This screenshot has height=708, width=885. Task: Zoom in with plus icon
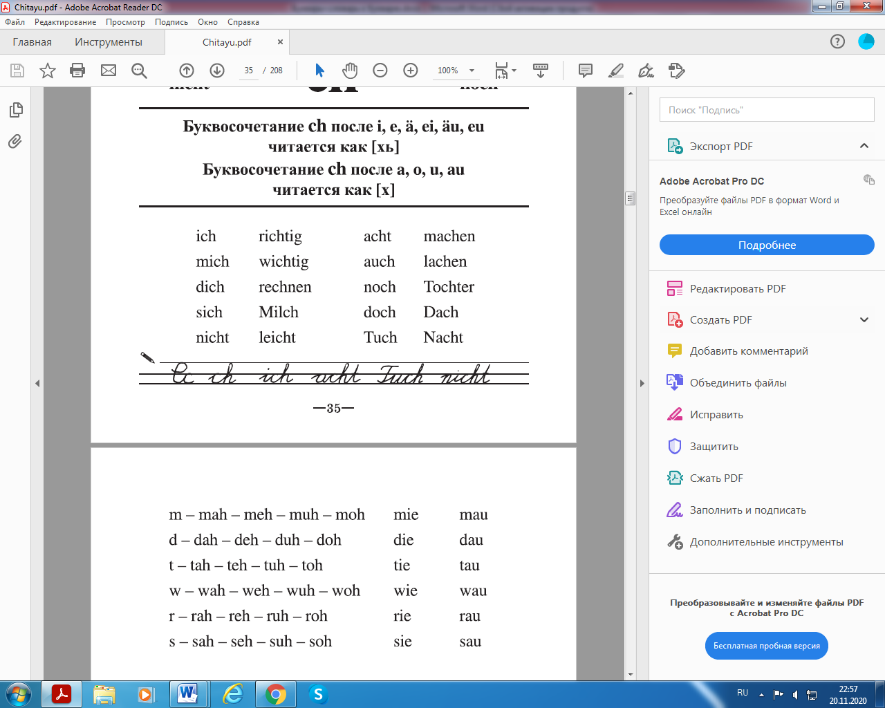[411, 71]
